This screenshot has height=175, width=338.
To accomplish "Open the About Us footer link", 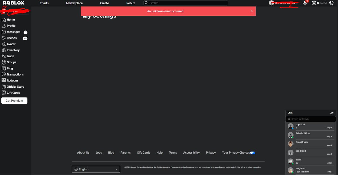I will click(83, 153).
